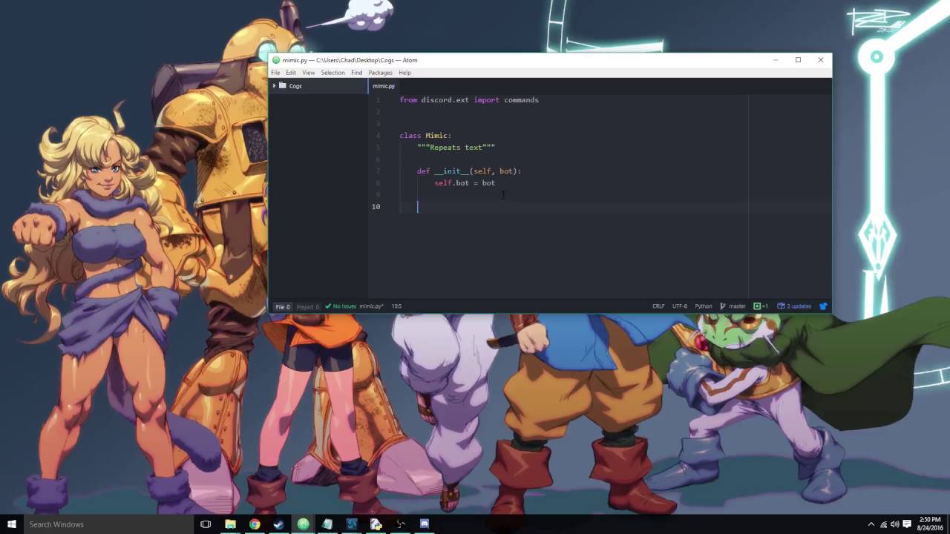Select the mimic.py editor tab

coord(384,86)
